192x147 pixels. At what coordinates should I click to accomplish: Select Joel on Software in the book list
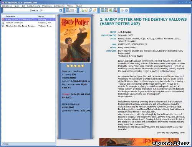(x=28, y=23)
